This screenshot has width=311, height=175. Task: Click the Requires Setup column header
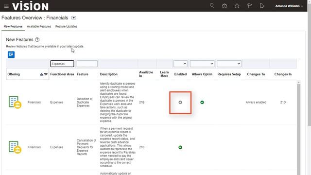tap(229, 74)
